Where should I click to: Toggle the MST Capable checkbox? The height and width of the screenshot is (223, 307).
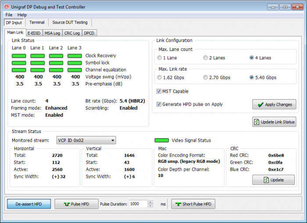click(x=159, y=91)
